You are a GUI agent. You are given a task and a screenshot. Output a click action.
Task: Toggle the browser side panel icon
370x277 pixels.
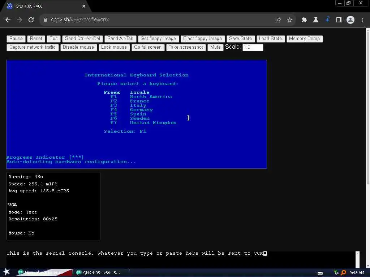point(339,20)
